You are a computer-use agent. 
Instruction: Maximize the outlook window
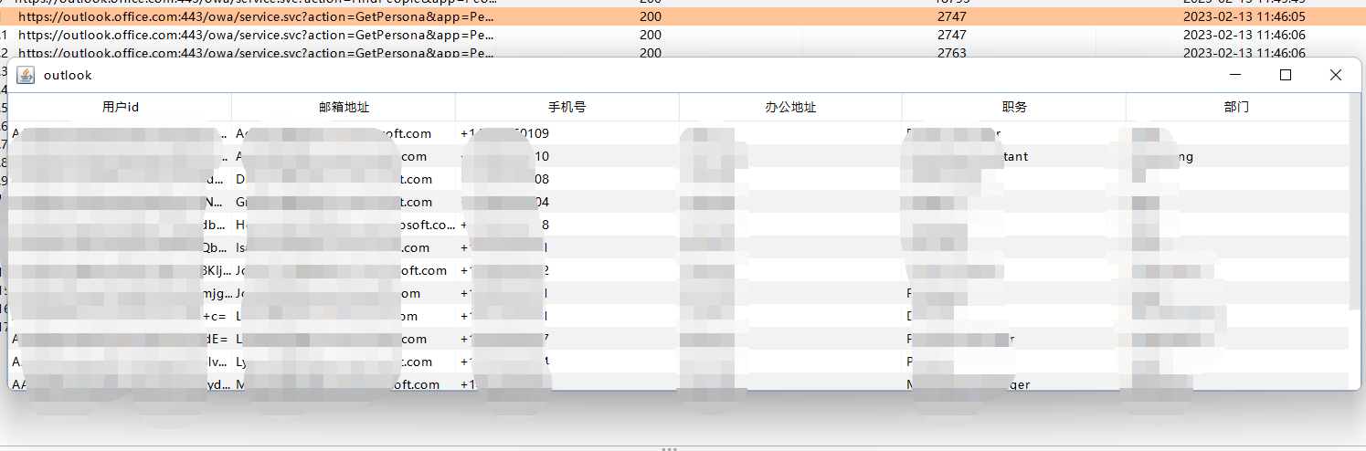click(1286, 75)
